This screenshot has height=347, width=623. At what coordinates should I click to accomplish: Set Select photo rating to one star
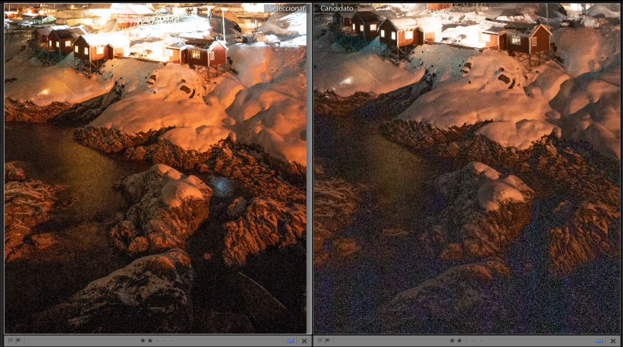142,341
